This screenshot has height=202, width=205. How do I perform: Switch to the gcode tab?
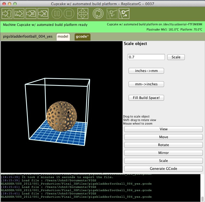[x=82, y=37]
